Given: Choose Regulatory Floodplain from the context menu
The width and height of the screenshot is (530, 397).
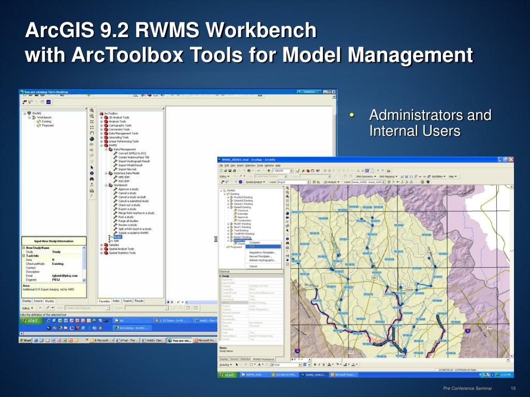Looking at the screenshot, I should (x=262, y=252).
